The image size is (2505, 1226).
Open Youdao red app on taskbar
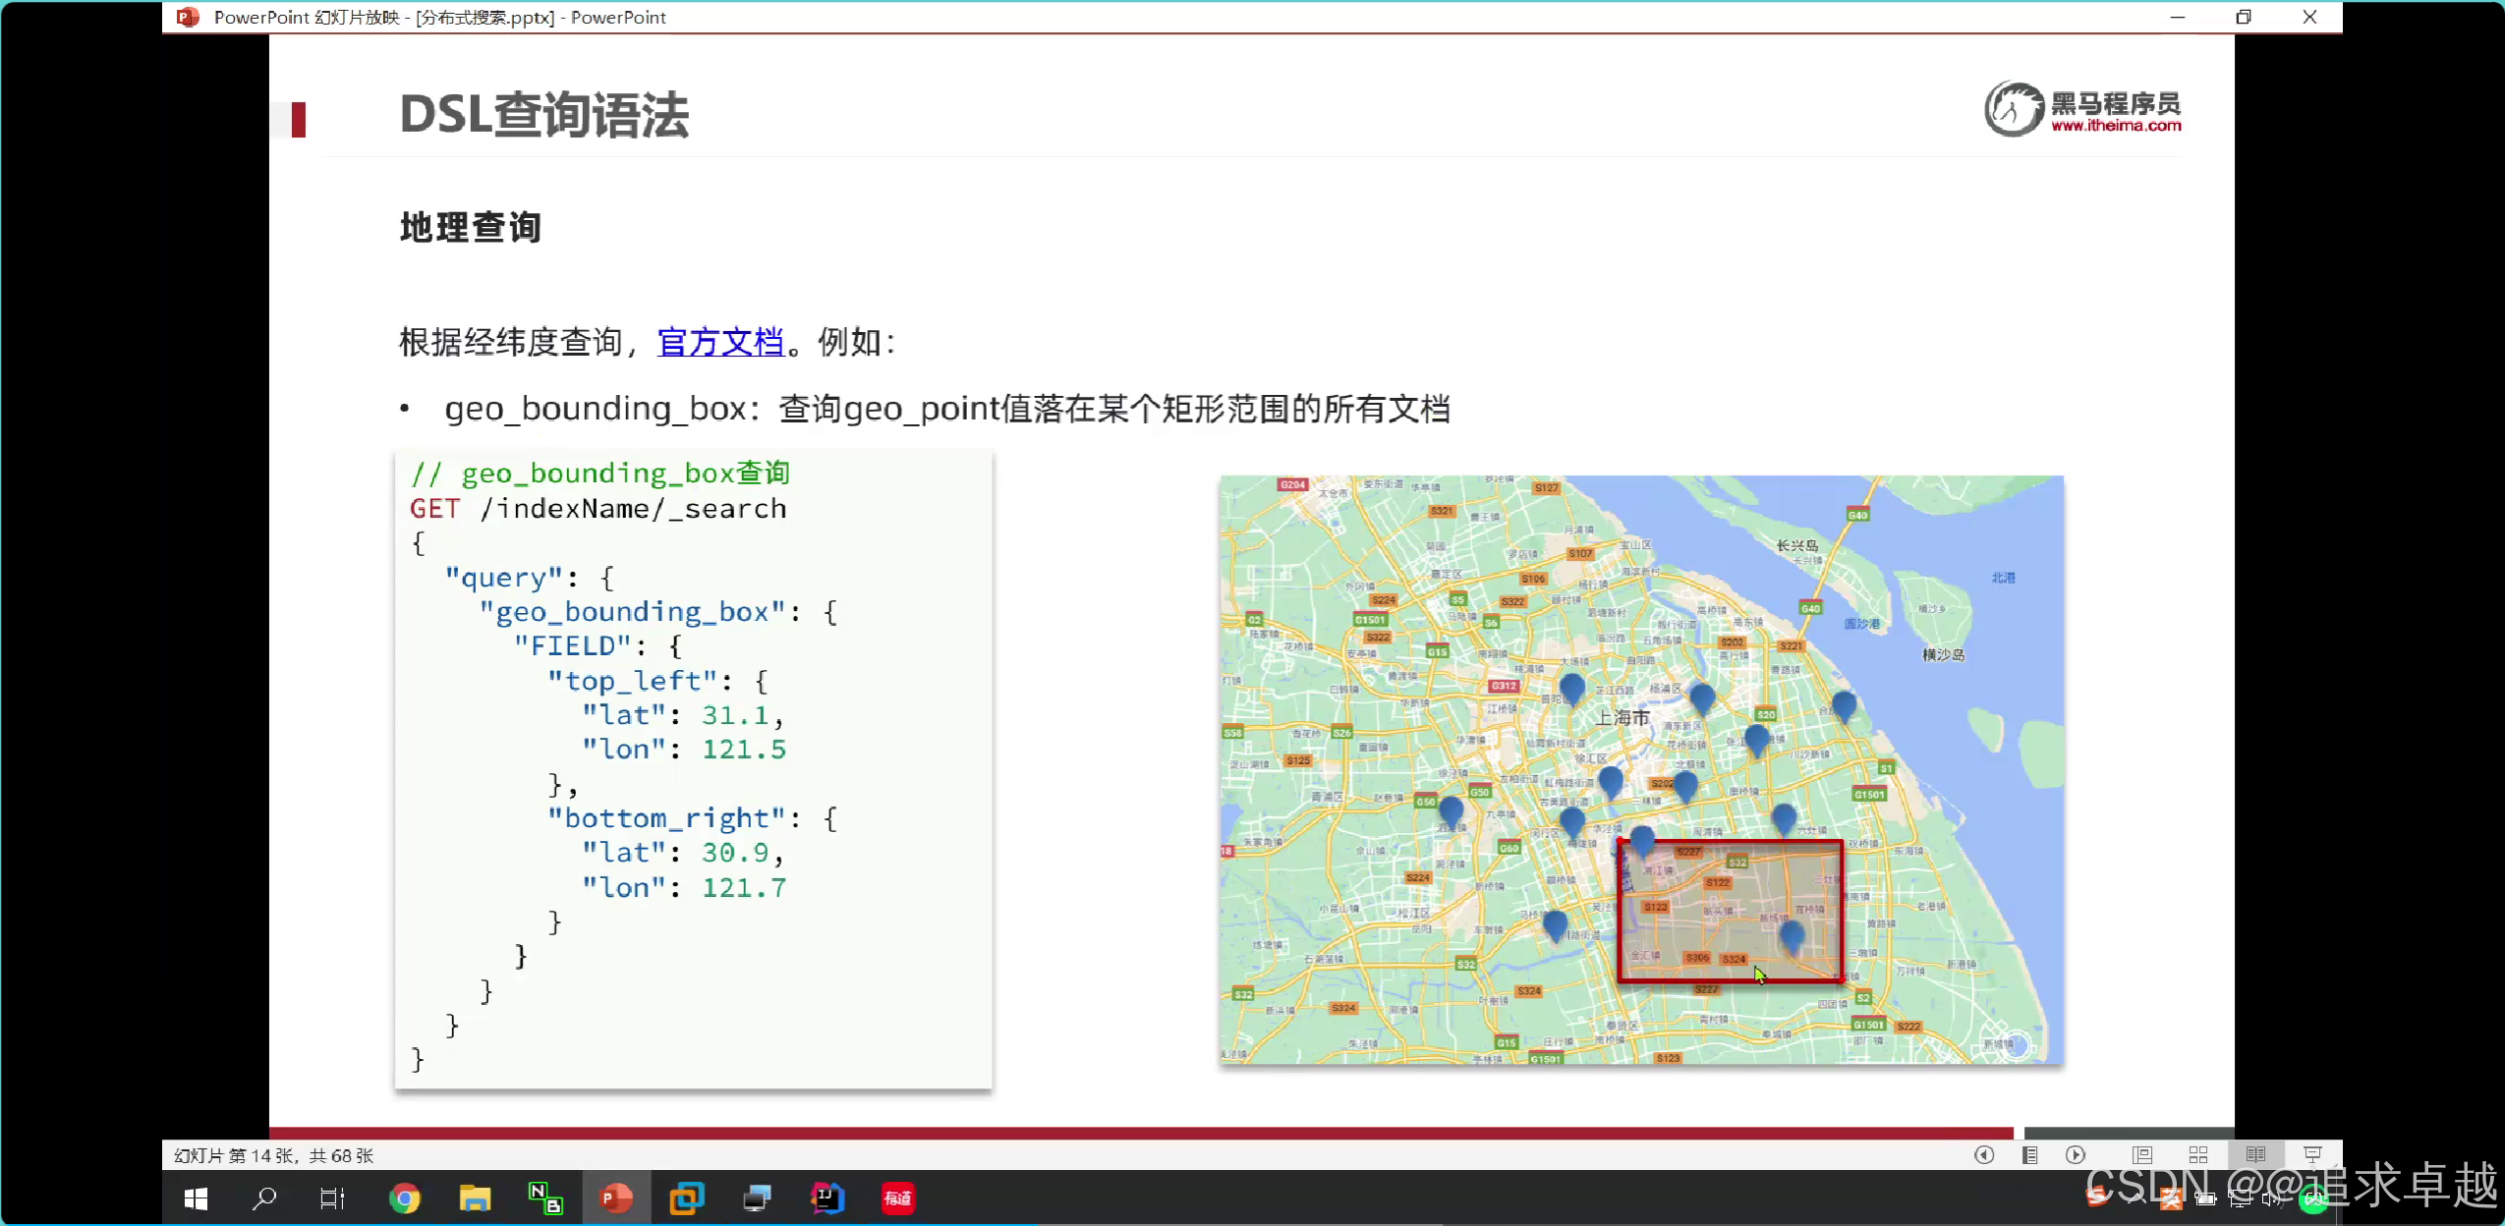click(897, 1198)
